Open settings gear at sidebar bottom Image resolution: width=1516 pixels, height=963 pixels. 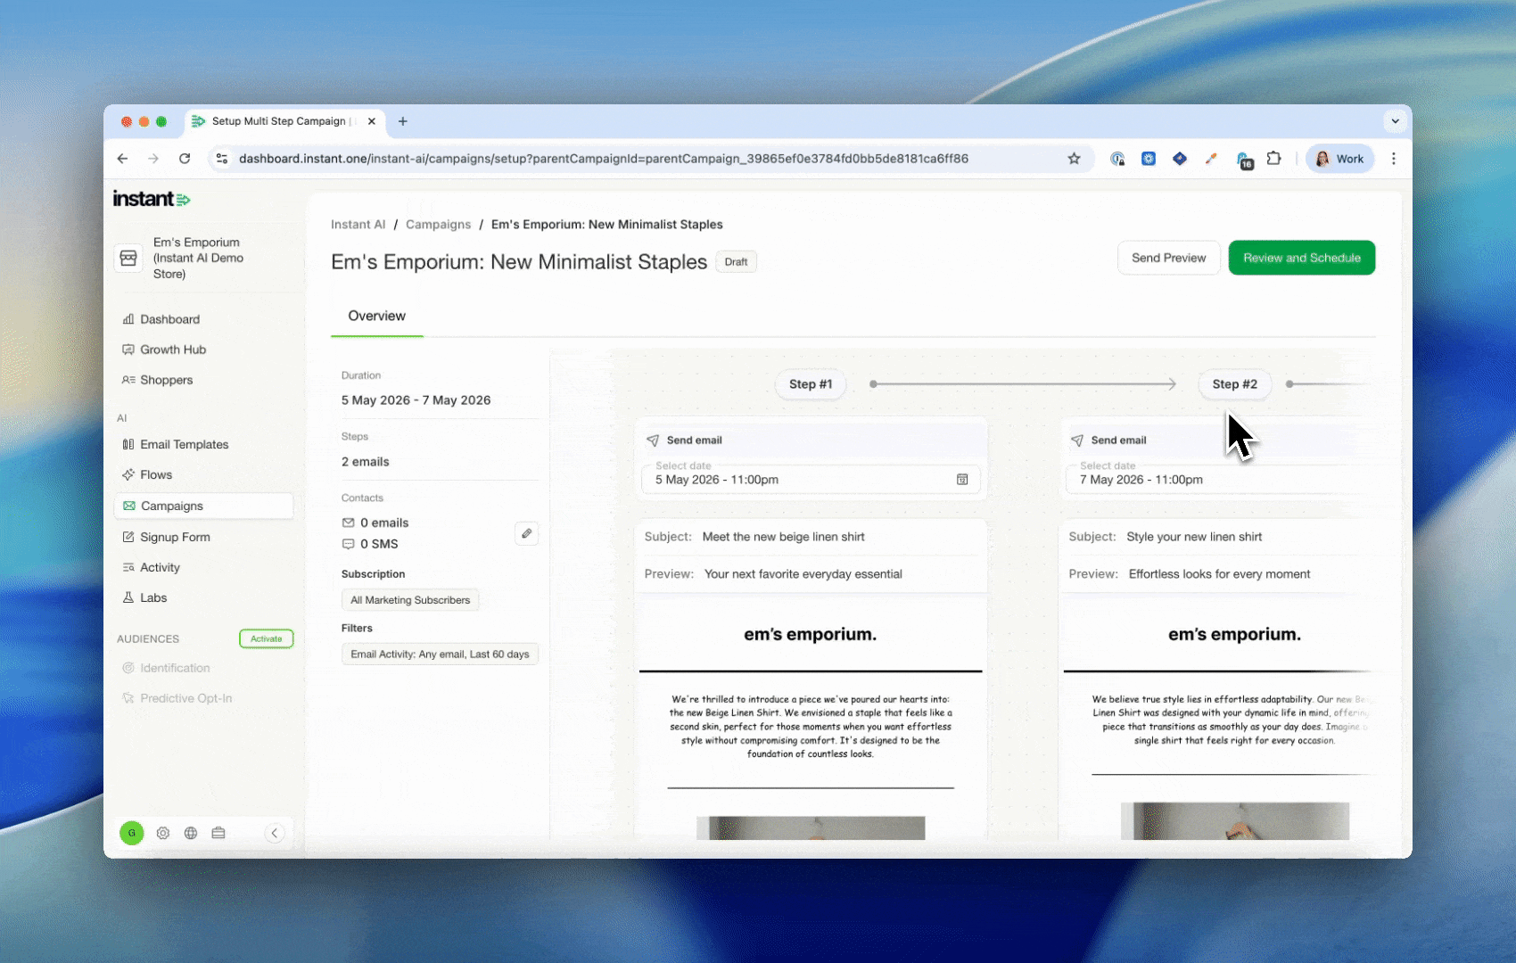pos(163,833)
